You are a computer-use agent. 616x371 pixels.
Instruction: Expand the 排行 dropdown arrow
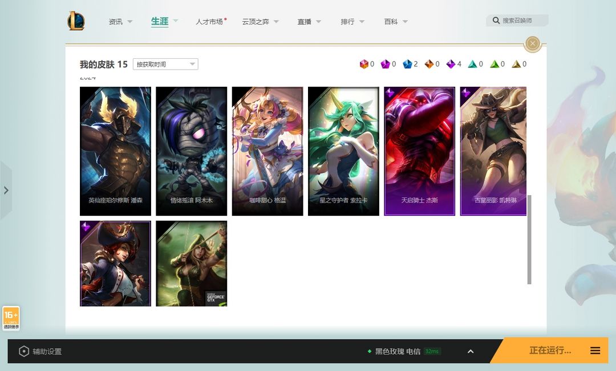362,22
